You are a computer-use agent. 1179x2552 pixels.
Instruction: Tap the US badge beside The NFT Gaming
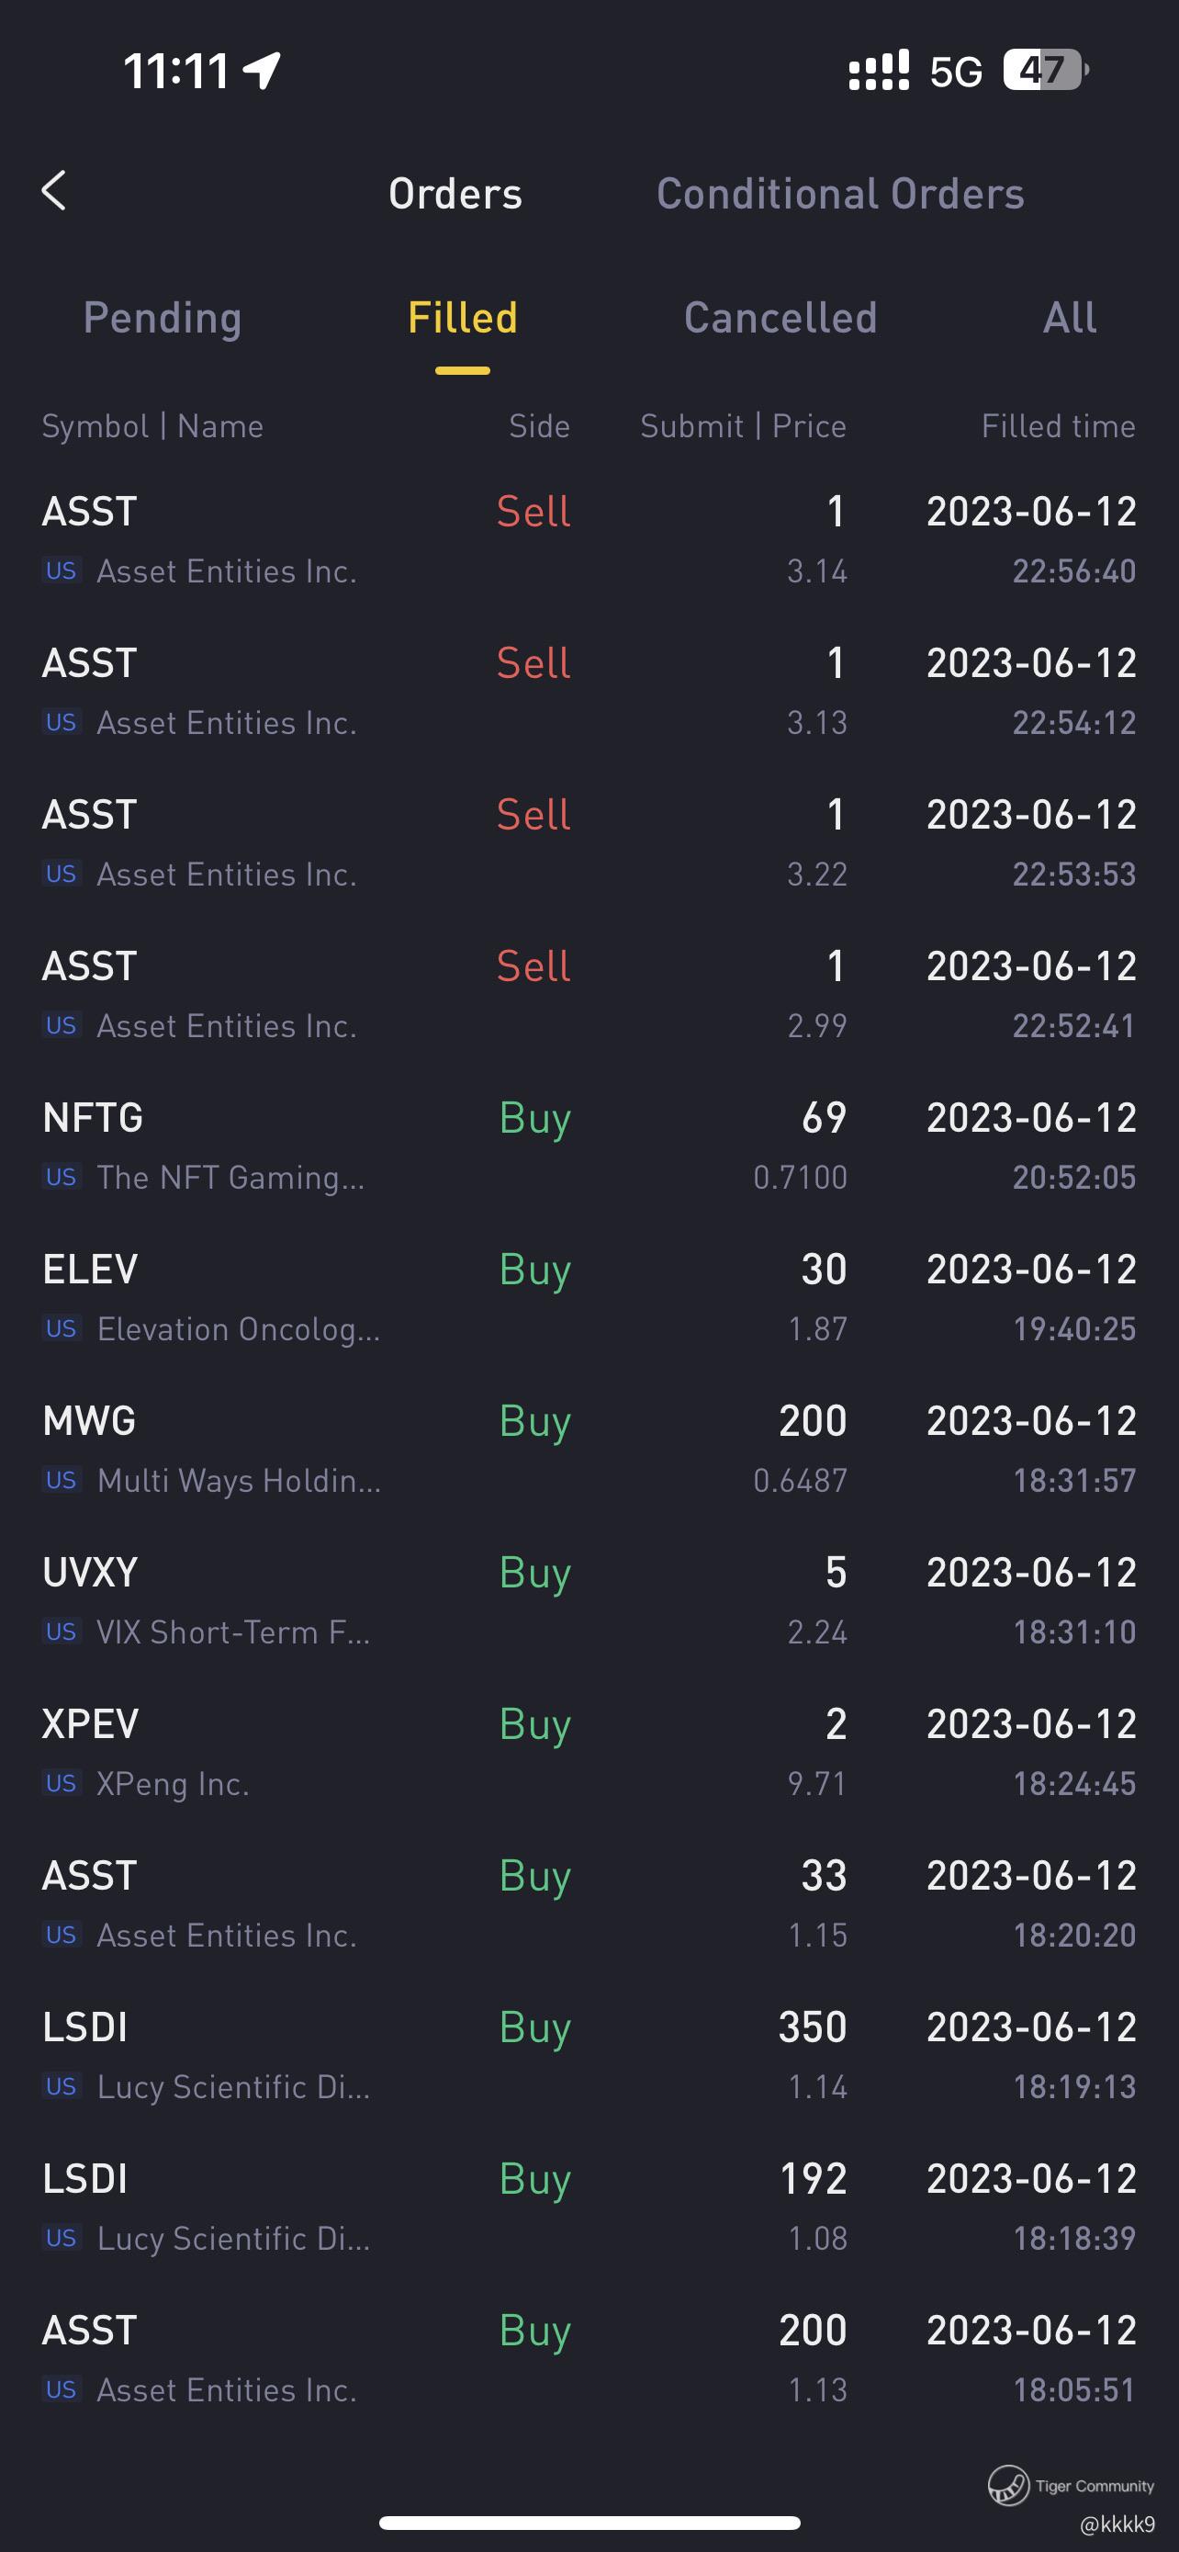pyautogui.click(x=62, y=1177)
